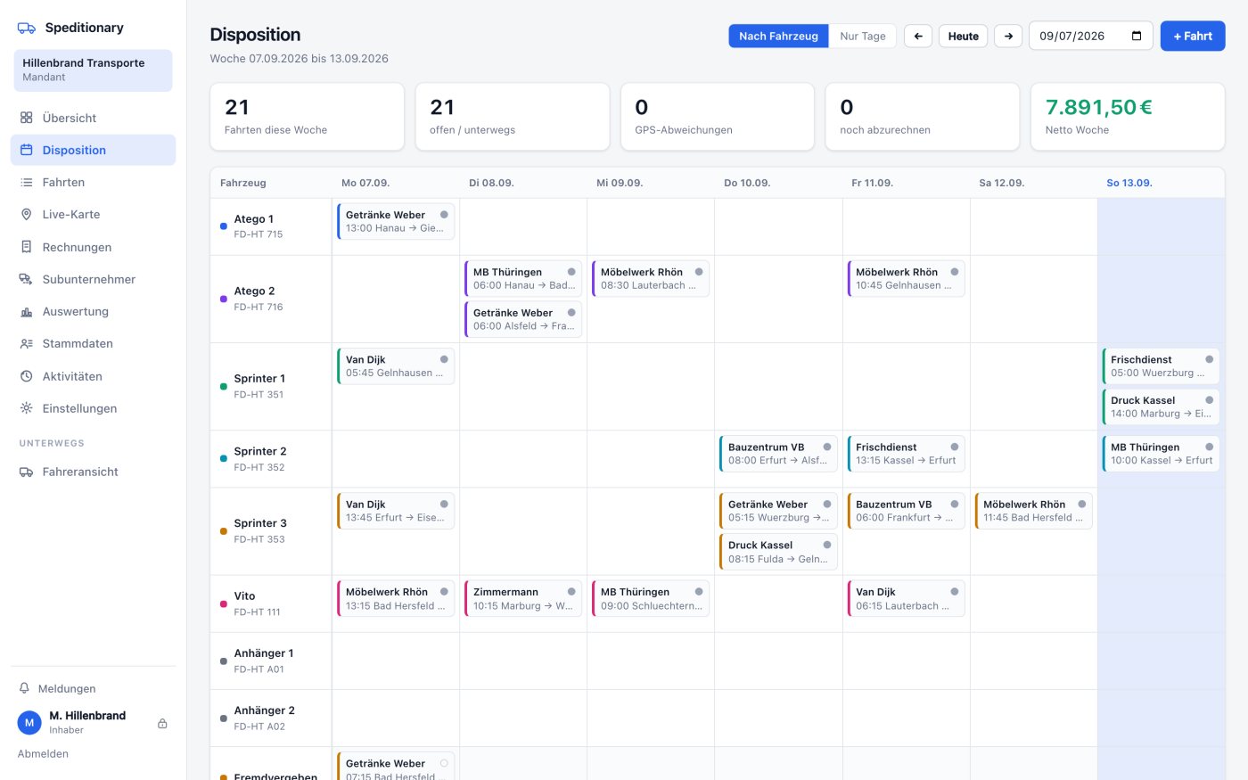Image resolution: width=1248 pixels, height=780 pixels.
Task: Select the Sprinter 2 FD-HT 352 vehicle row label
Action: click(271, 458)
